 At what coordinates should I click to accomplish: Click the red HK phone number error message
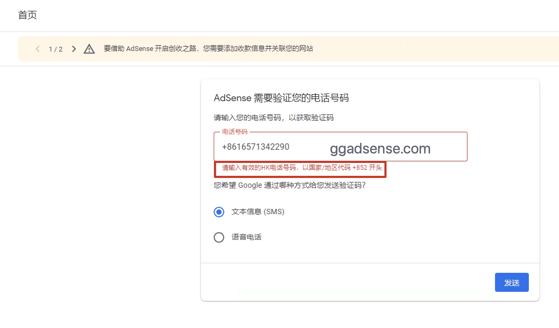302,168
